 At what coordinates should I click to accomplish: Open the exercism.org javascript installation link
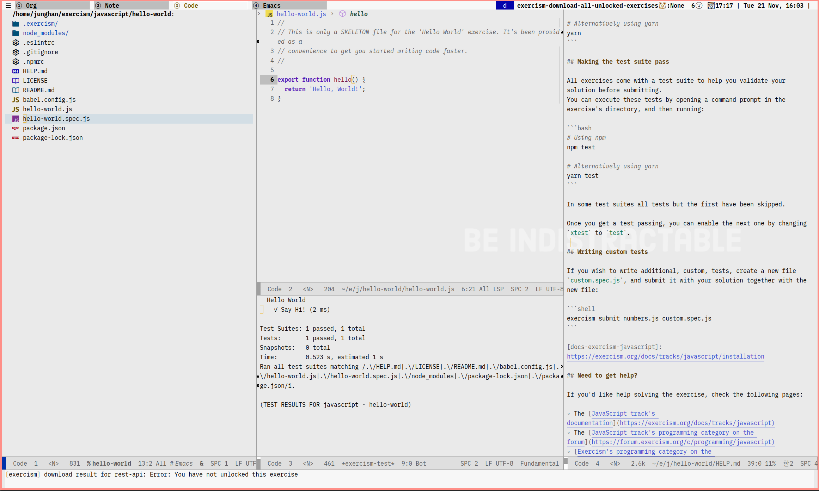point(666,356)
